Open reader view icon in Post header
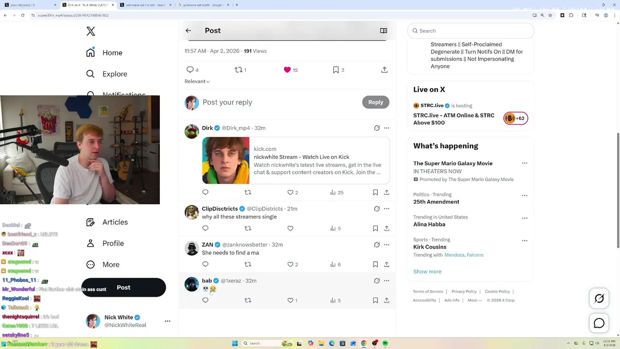Screen dimensions: 620x349 (384, 31)
